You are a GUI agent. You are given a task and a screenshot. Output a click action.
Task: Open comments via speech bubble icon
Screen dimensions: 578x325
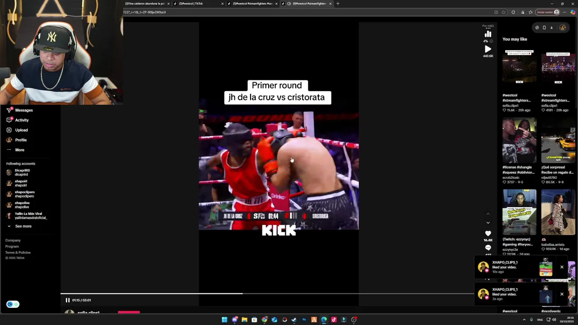click(x=488, y=248)
